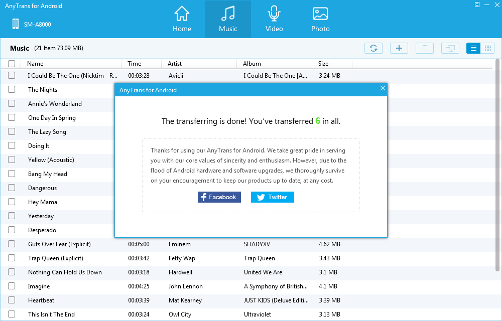Open the Video tab
This screenshot has height=321, width=502.
pyautogui.click(x=274, y=19)
